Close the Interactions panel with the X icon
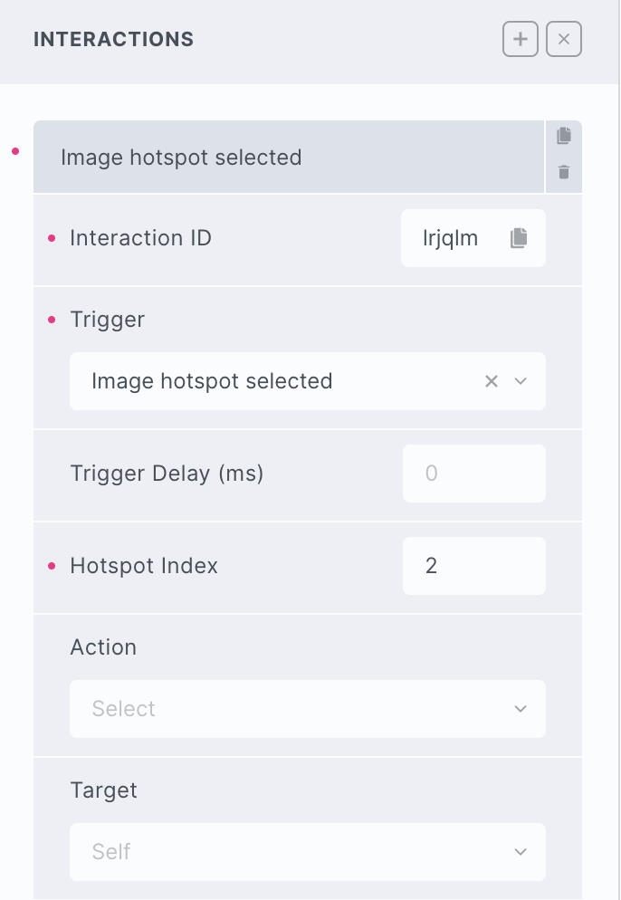 pos(564,40)
